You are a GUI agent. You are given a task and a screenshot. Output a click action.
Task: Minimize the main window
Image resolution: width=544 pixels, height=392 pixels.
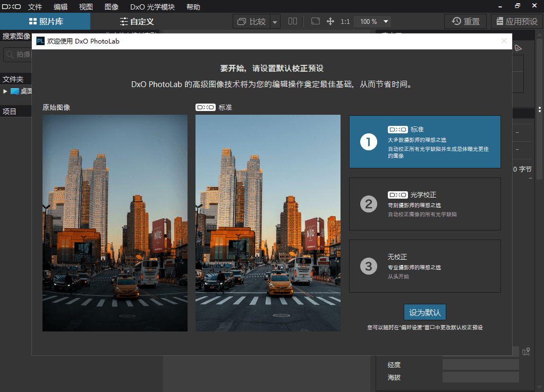point(500,6)
